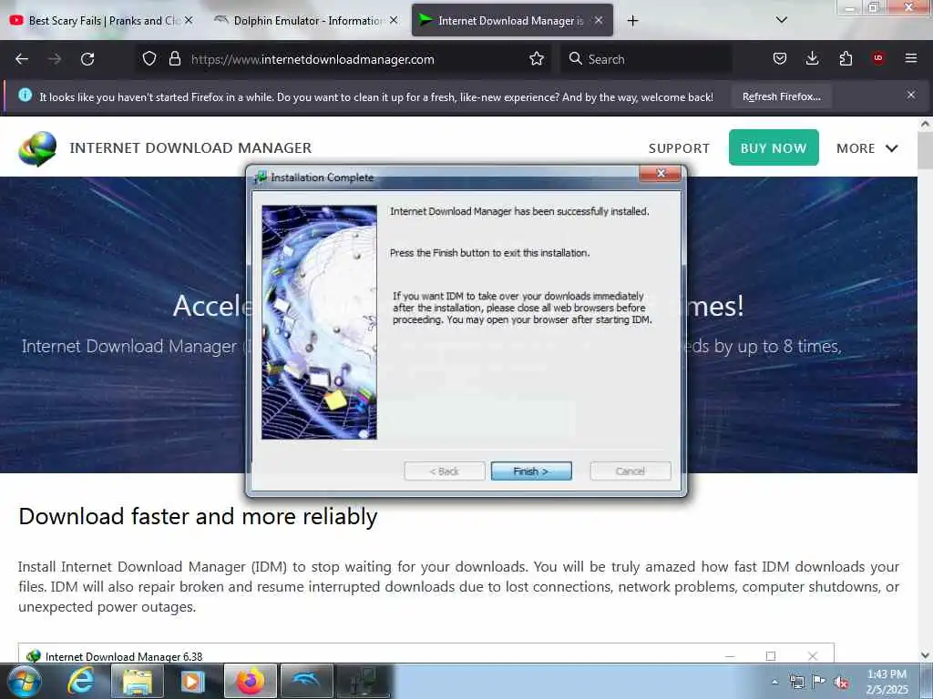The image size is (933, 699).
Task: Click the installer wizard globe image
Action: pos(319,322)
